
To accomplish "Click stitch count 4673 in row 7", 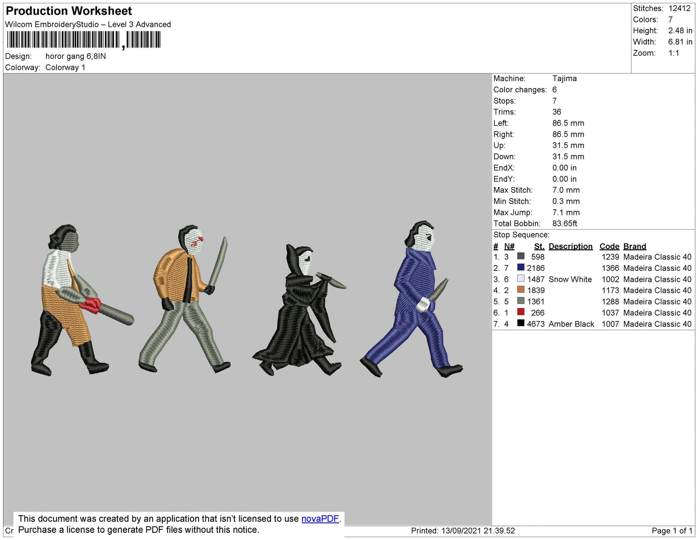I will [536, 324].
